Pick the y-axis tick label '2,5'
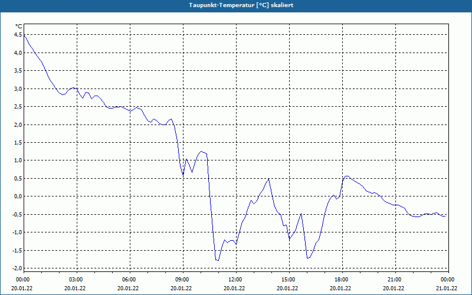472x295 pixels. point(18,107)
